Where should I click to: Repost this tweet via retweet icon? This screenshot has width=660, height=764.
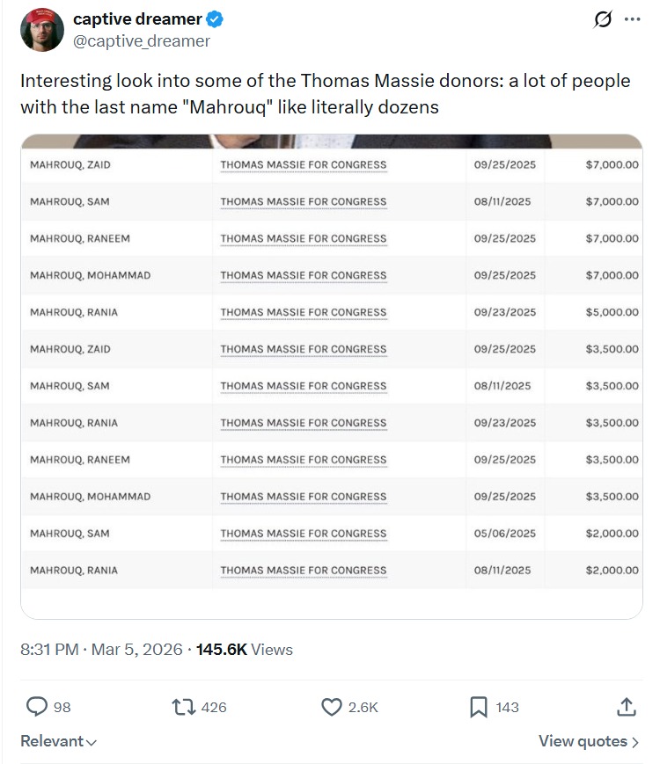tap(182, 706)
